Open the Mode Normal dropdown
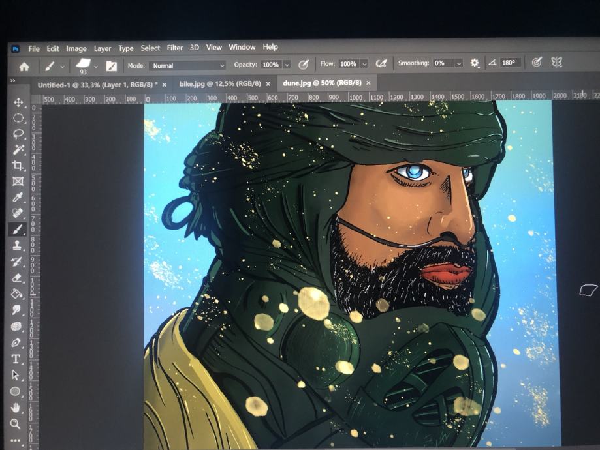 pos(187,65)
